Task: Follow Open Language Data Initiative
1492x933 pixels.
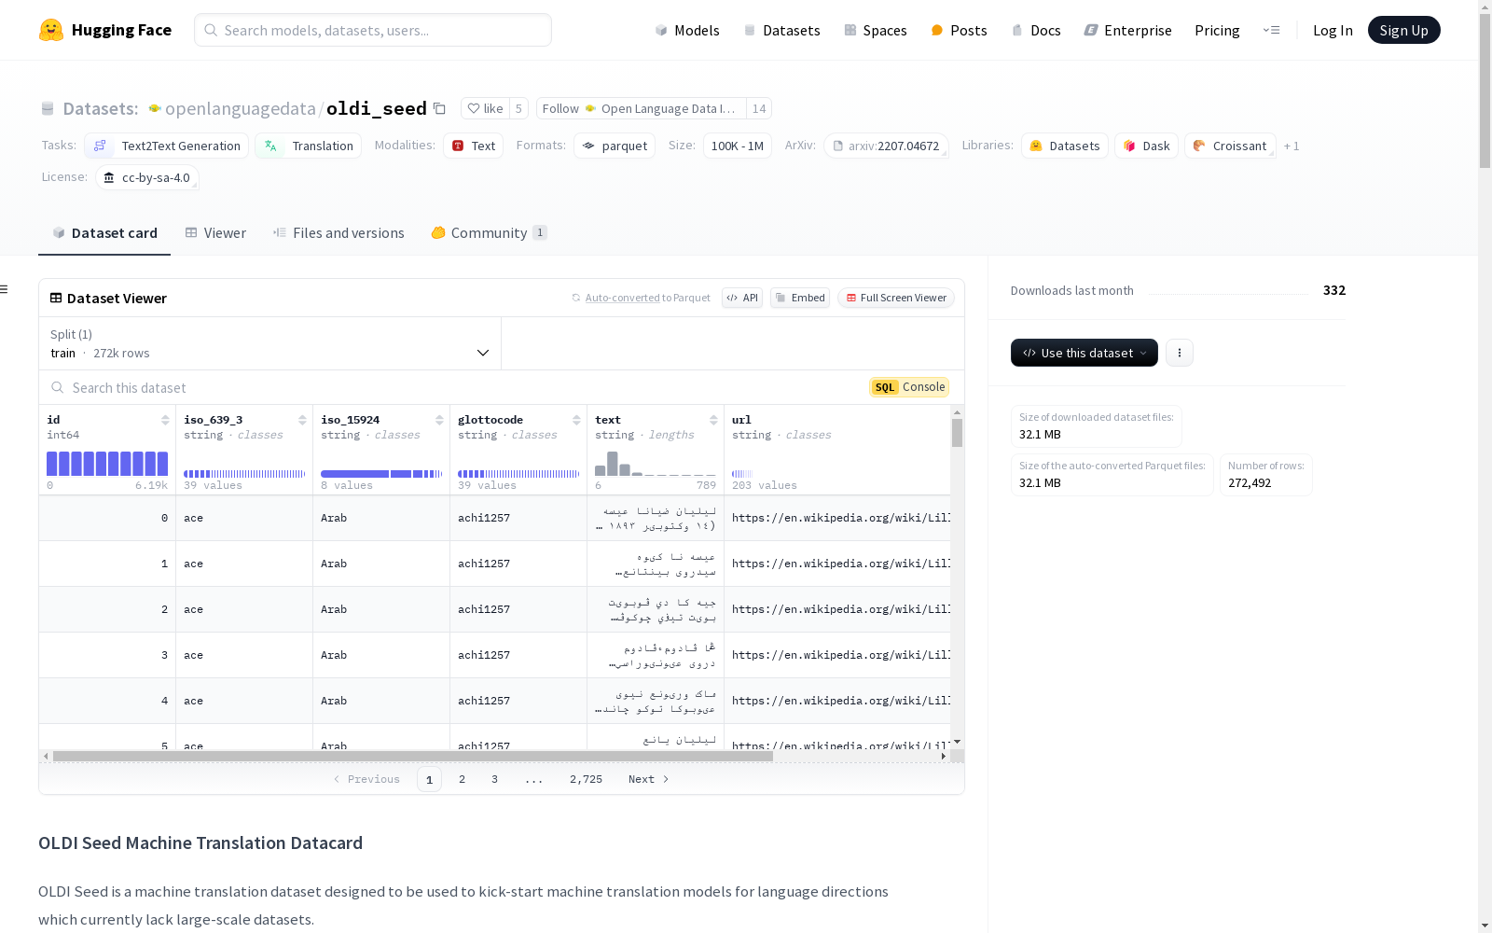Action: point(642,109)
